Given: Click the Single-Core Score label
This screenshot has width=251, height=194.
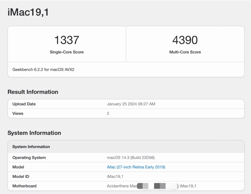Looking at the screenshot, I should coord(67,52).
